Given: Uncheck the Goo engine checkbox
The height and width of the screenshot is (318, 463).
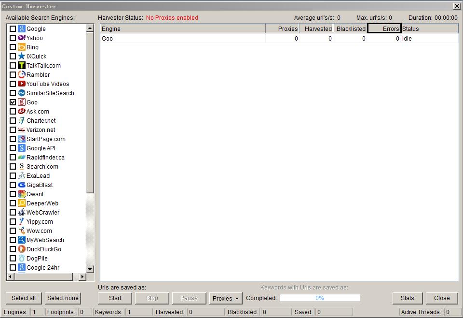Looking at the screenshot, I should (13, 102).
